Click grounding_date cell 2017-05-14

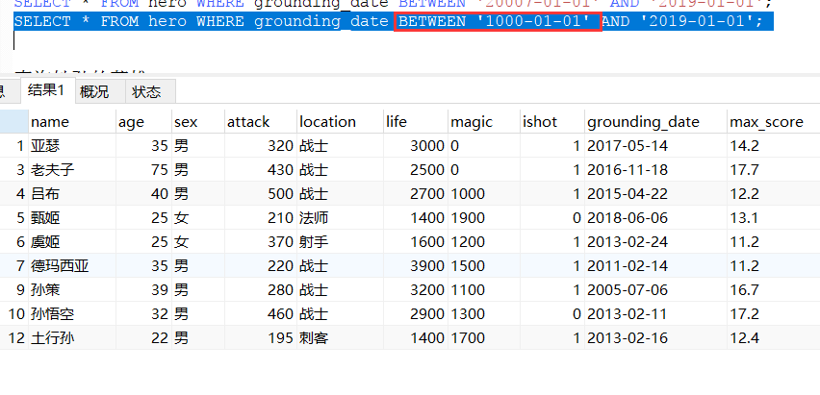[655, 146]
